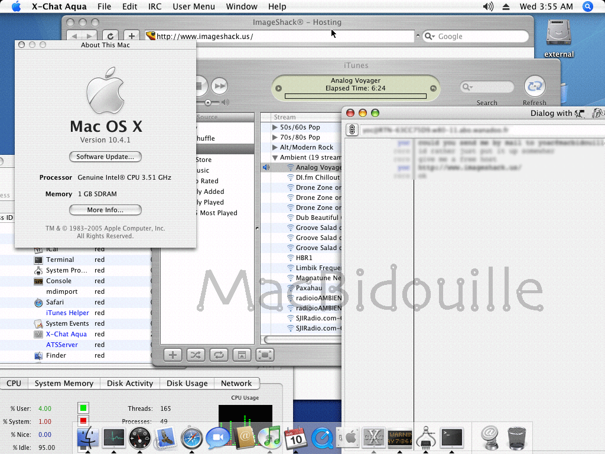Expand 70s/80s Pop stream category
This screenshot has width=605, height=454.
point(275,137)
